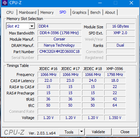Click the XMP RAS# to CAS# value 22

[115, 87]
